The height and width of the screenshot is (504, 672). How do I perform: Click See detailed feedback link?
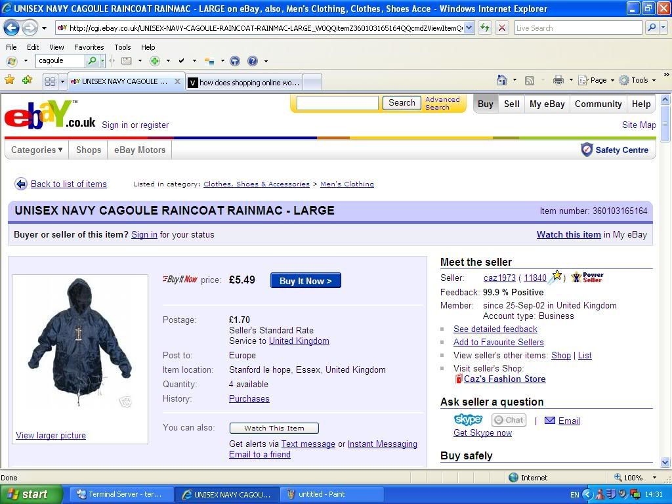click(x=495, y=329)
